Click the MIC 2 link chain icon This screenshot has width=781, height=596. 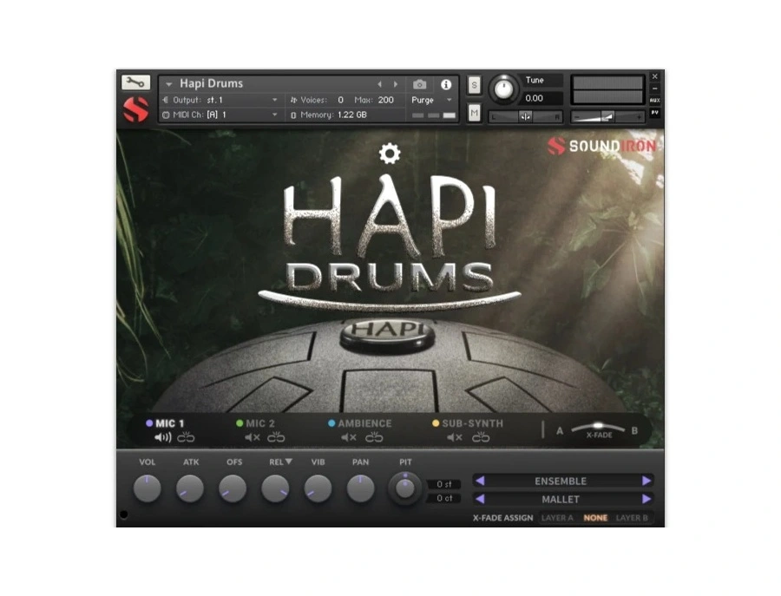click(x=276, y=437)
